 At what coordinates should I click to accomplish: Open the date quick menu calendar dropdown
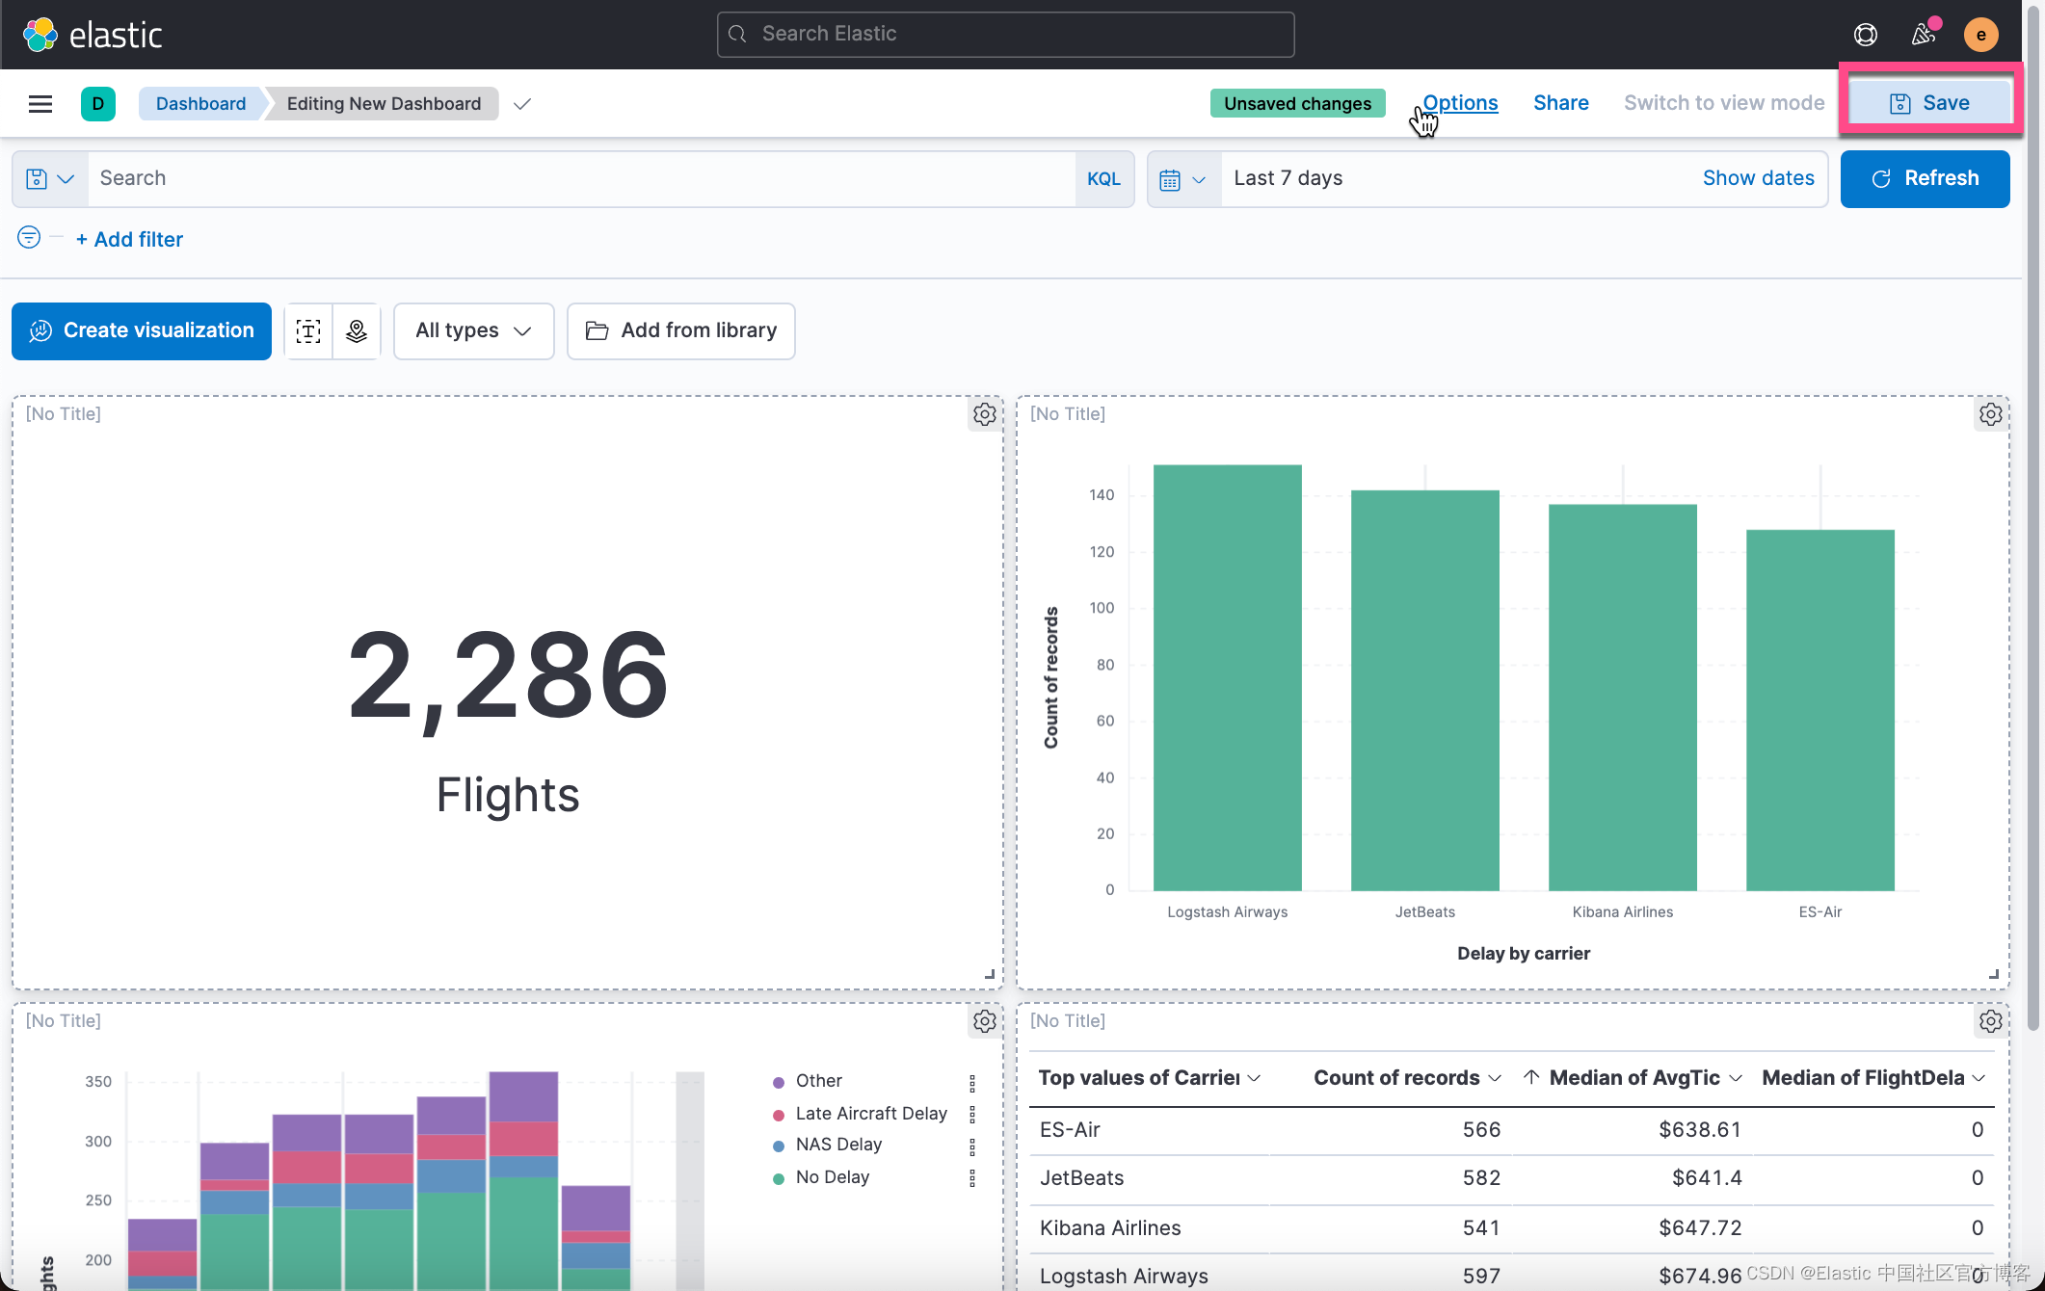point(1183,179)
